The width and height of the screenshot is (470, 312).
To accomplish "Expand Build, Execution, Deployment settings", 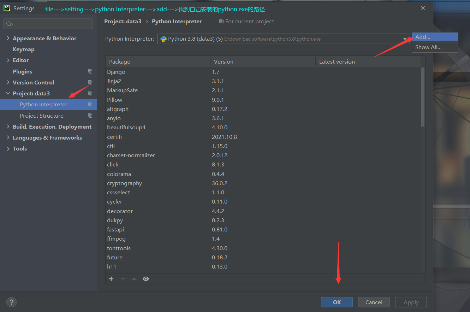I will click(x=8, y=126).
